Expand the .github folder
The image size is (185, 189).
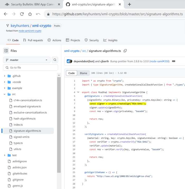4,76
